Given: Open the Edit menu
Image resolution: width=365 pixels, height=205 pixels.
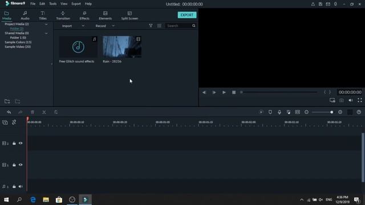Looking at the screenshot, I should (42, 4).
